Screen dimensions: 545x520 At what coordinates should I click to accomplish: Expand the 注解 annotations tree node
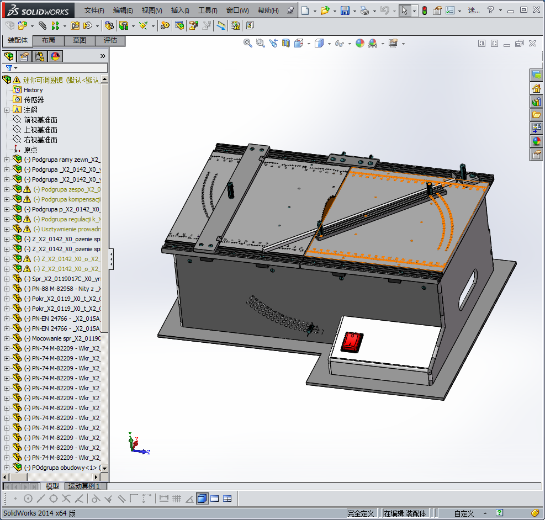click(x=7, y=110)
